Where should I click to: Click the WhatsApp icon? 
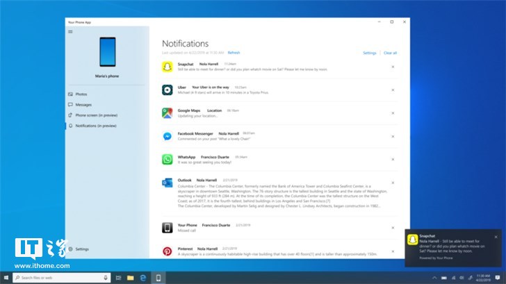[167, 159]
